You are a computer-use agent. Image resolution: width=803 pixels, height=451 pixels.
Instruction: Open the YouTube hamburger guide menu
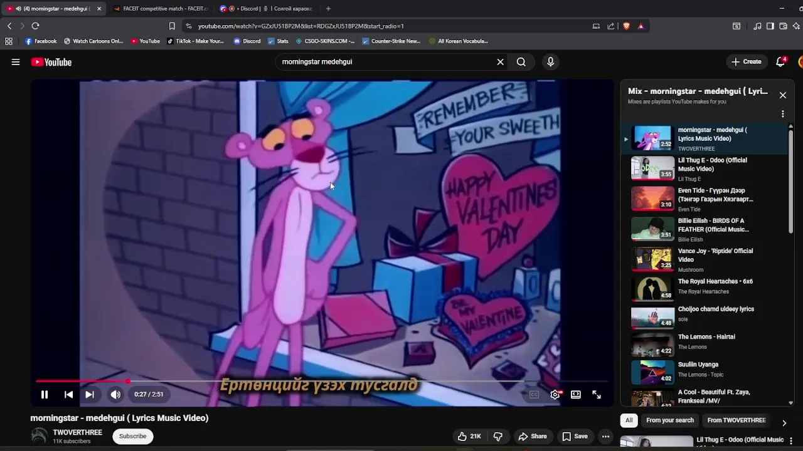tap(16, 62)
